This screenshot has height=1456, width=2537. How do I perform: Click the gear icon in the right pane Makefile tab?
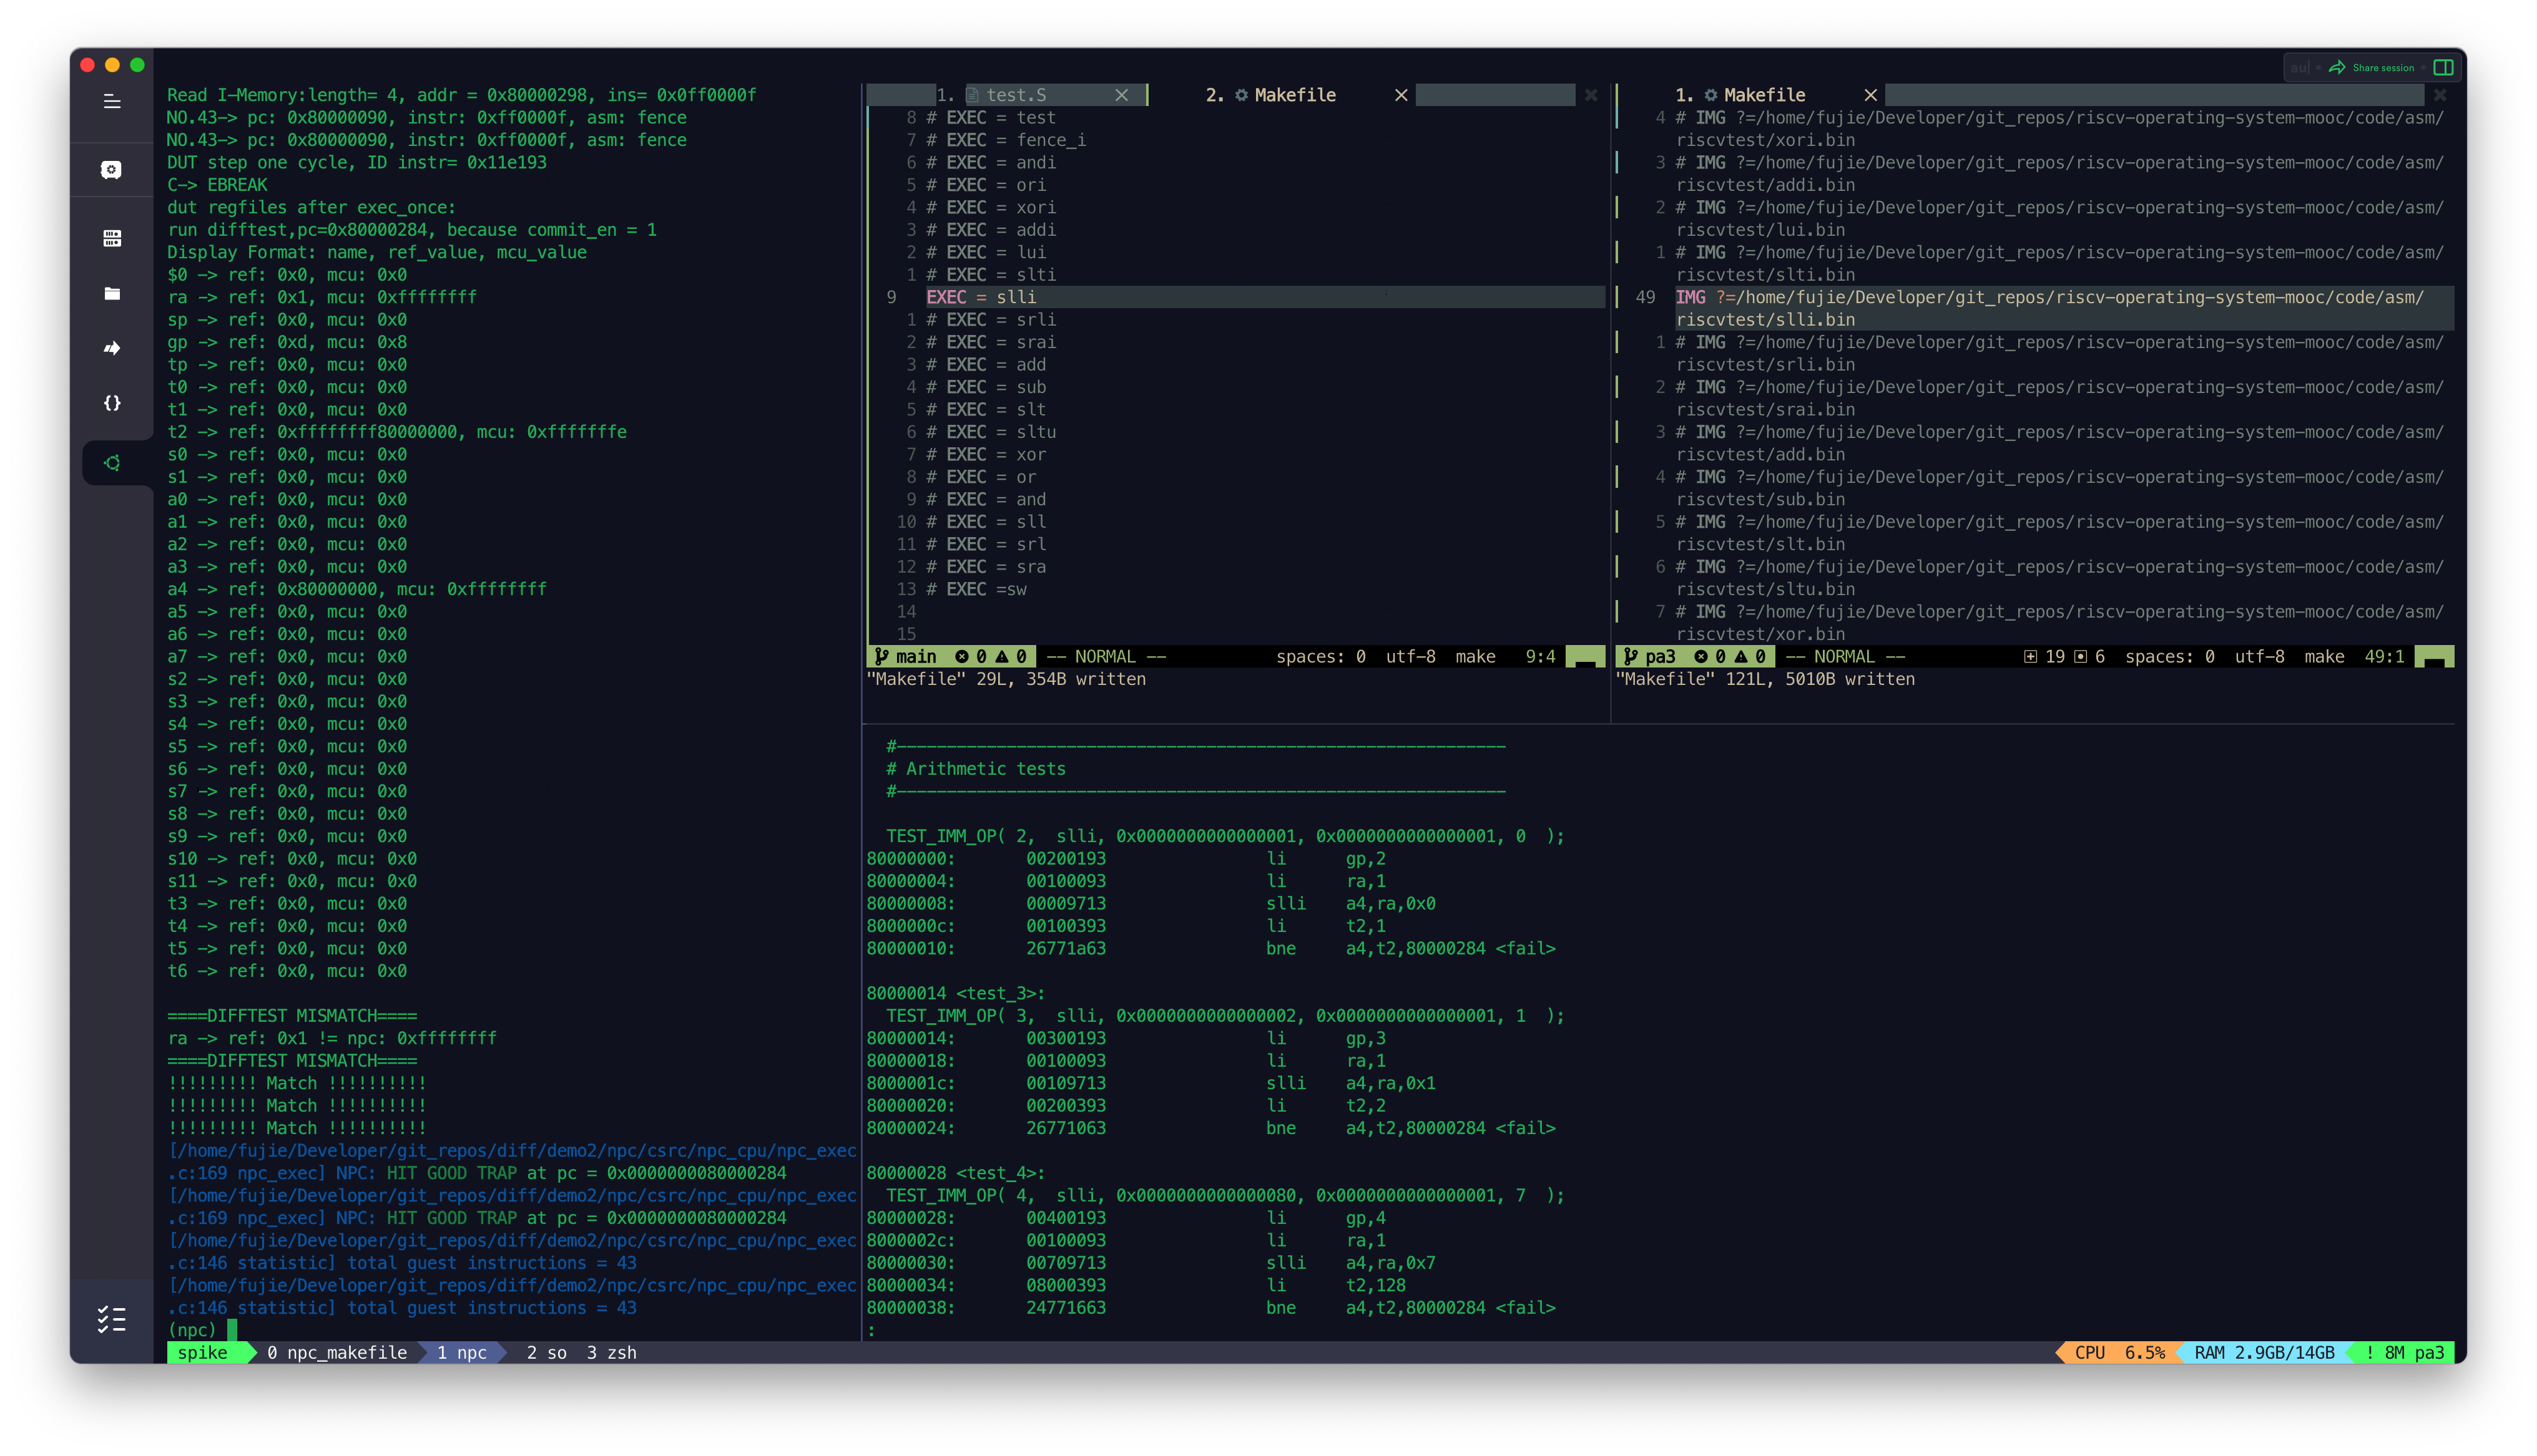point(1710,95)
